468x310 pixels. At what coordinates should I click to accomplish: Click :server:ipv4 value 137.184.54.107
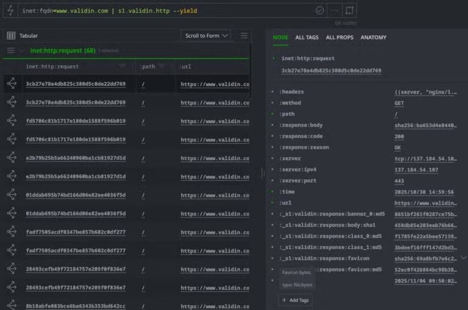coord(416,170)
